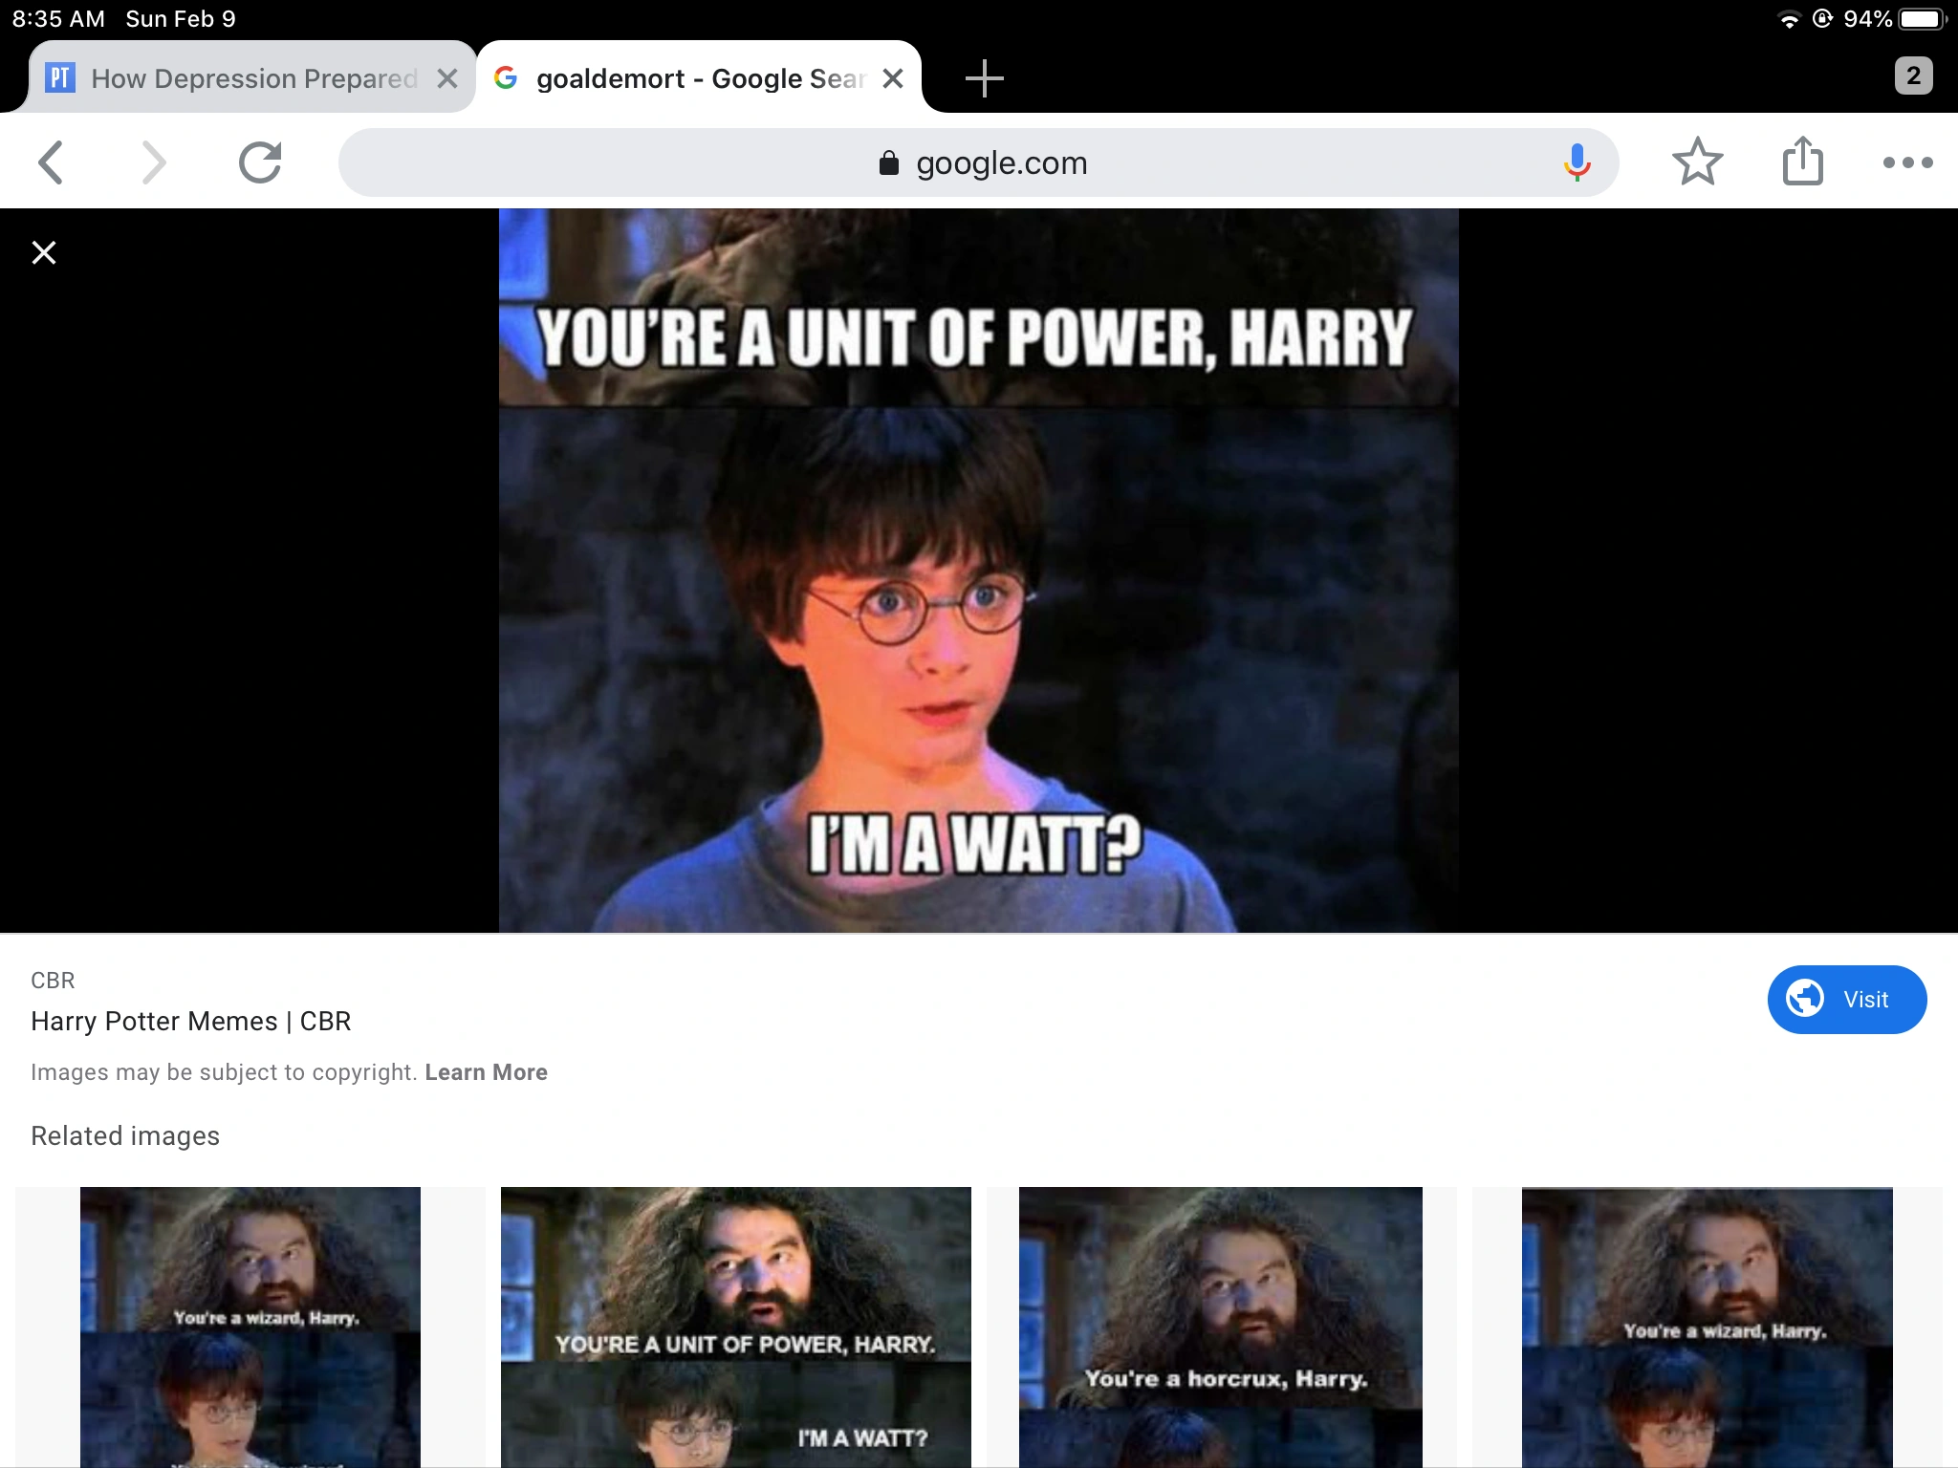Open the three-dot browser menu
This screenshot has width=1958, height=1468.
[x=1907, y=162]
